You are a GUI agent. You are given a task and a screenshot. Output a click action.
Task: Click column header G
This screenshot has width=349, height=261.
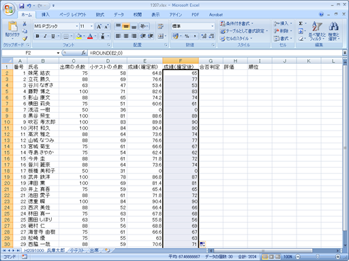[x=211, y=61]
